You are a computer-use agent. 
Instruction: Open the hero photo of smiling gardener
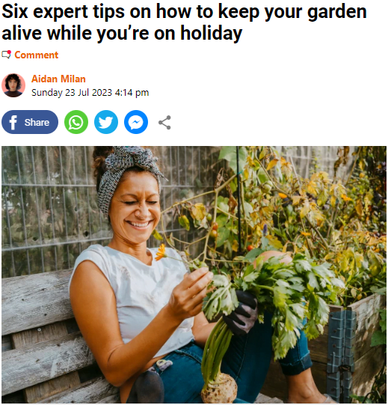click(194, 275)
